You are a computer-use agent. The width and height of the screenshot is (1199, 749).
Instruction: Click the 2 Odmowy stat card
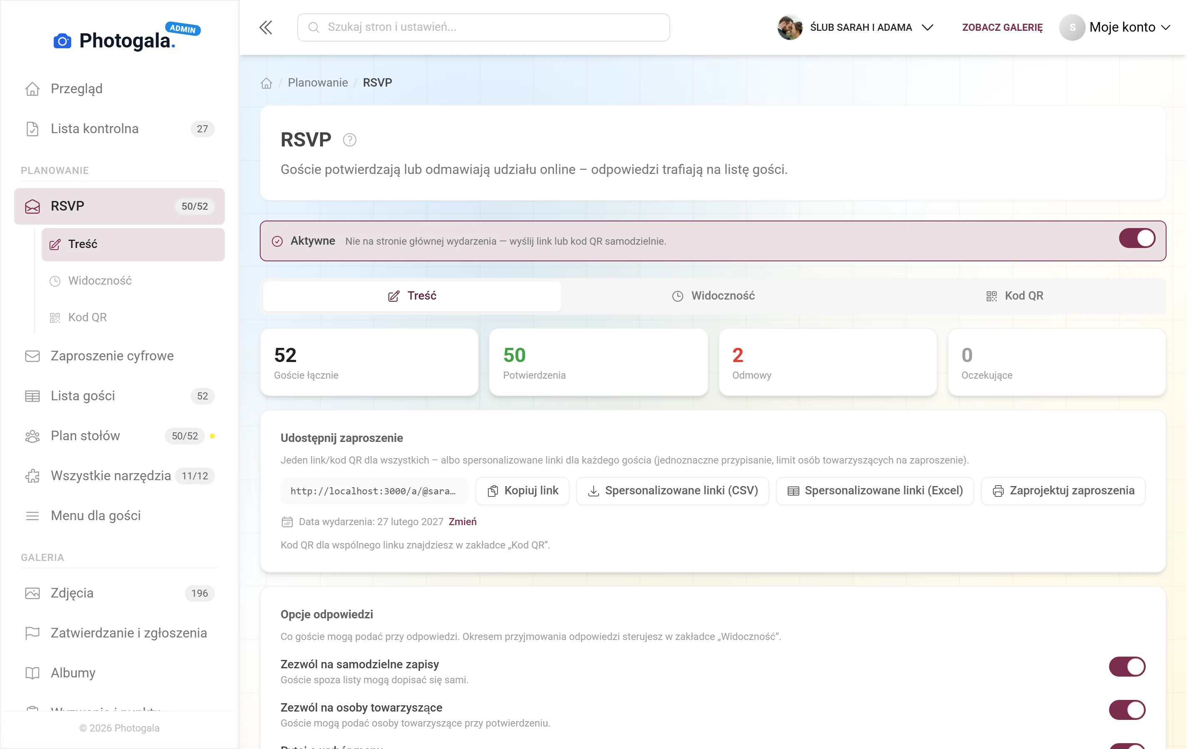827,362
